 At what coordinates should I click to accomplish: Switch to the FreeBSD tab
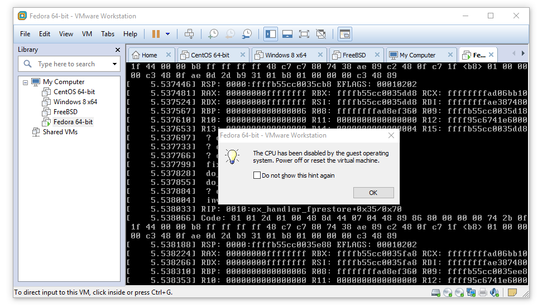click(354, 55)
